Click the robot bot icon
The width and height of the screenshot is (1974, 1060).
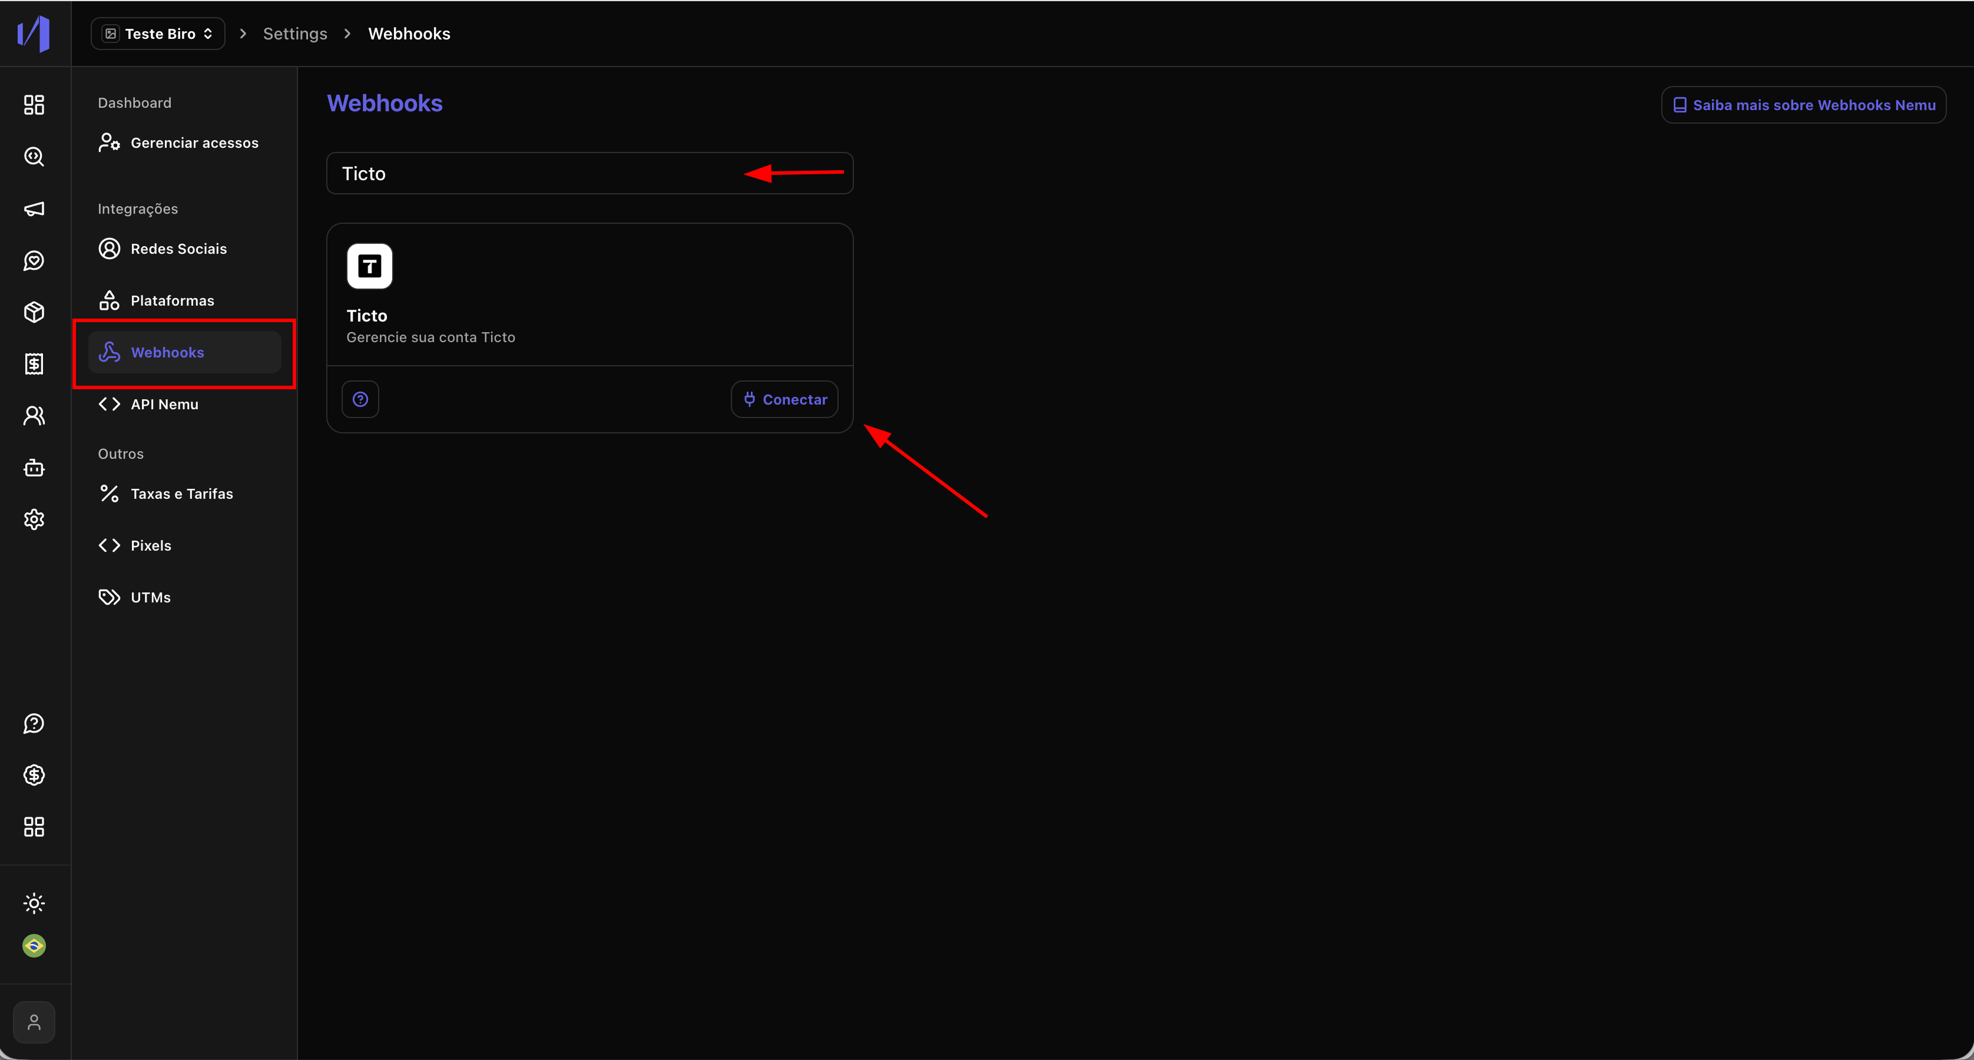(34, 468)
